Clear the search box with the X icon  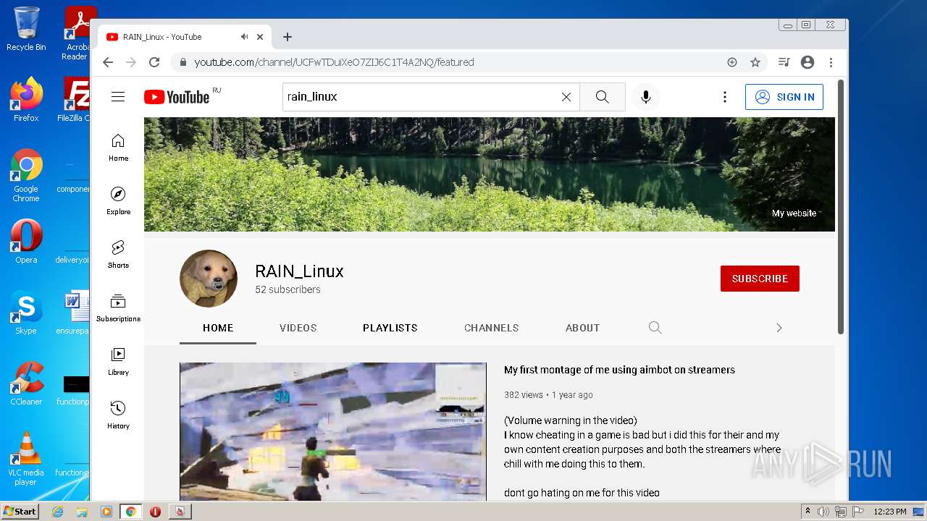(x=566, y=97)
